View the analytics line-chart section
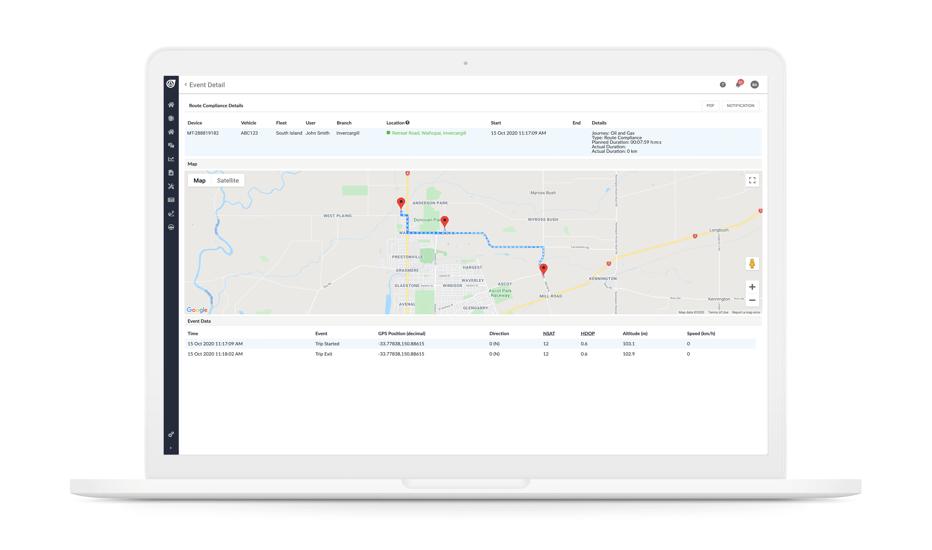Viewport: 932px width, 550px height. [x=171, y=159]
